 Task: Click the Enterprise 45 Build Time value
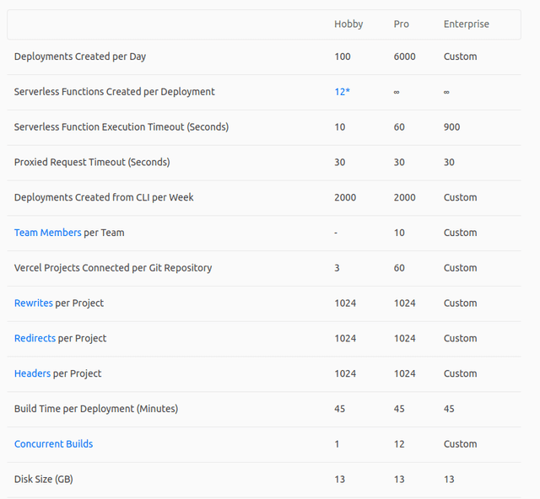point(449,409)
